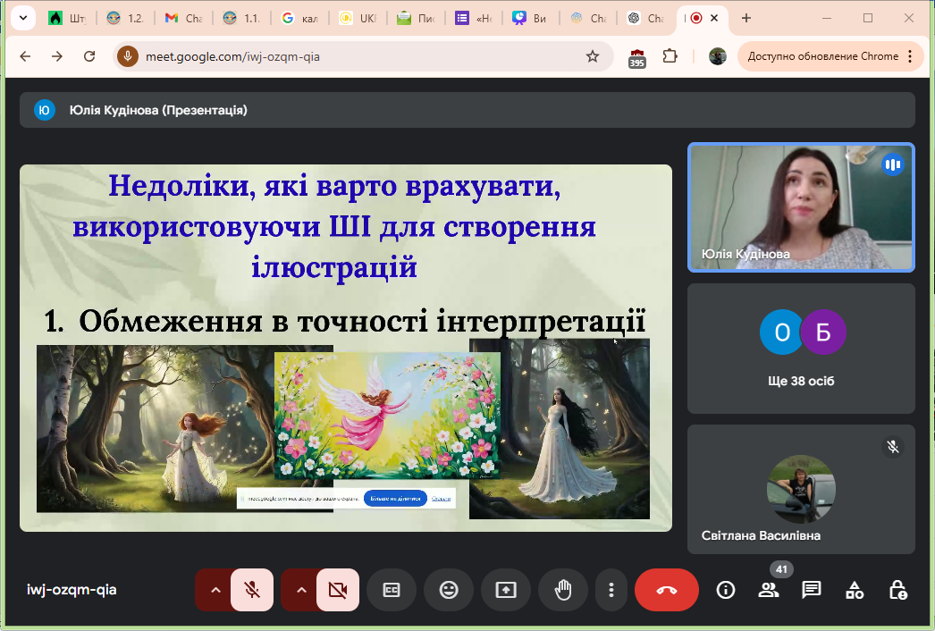Open the emoji reactions panel
935x631 pixels.
(x=449, y=590)
